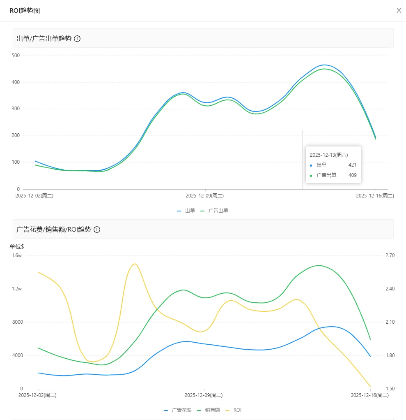Click the 2025-12-09(周二) axis label
The height and width of the screenshot is (420, 406).
205,196
